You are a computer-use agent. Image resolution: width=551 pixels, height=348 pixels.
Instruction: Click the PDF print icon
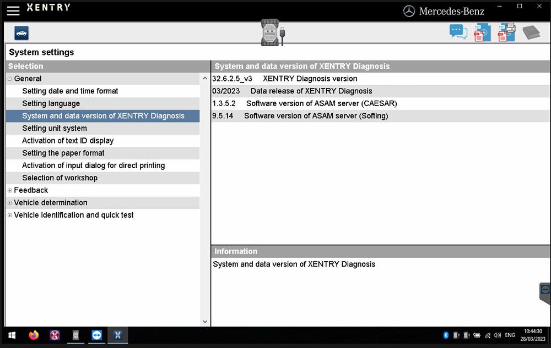(x=506, y=32)
